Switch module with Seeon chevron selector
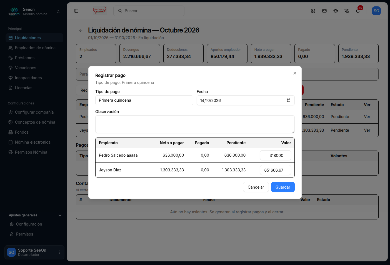 [58, 12]
